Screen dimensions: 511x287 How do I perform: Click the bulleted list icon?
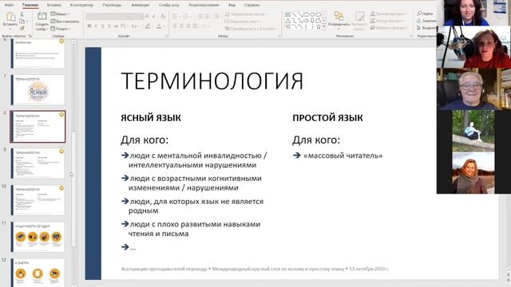(175, 16)
